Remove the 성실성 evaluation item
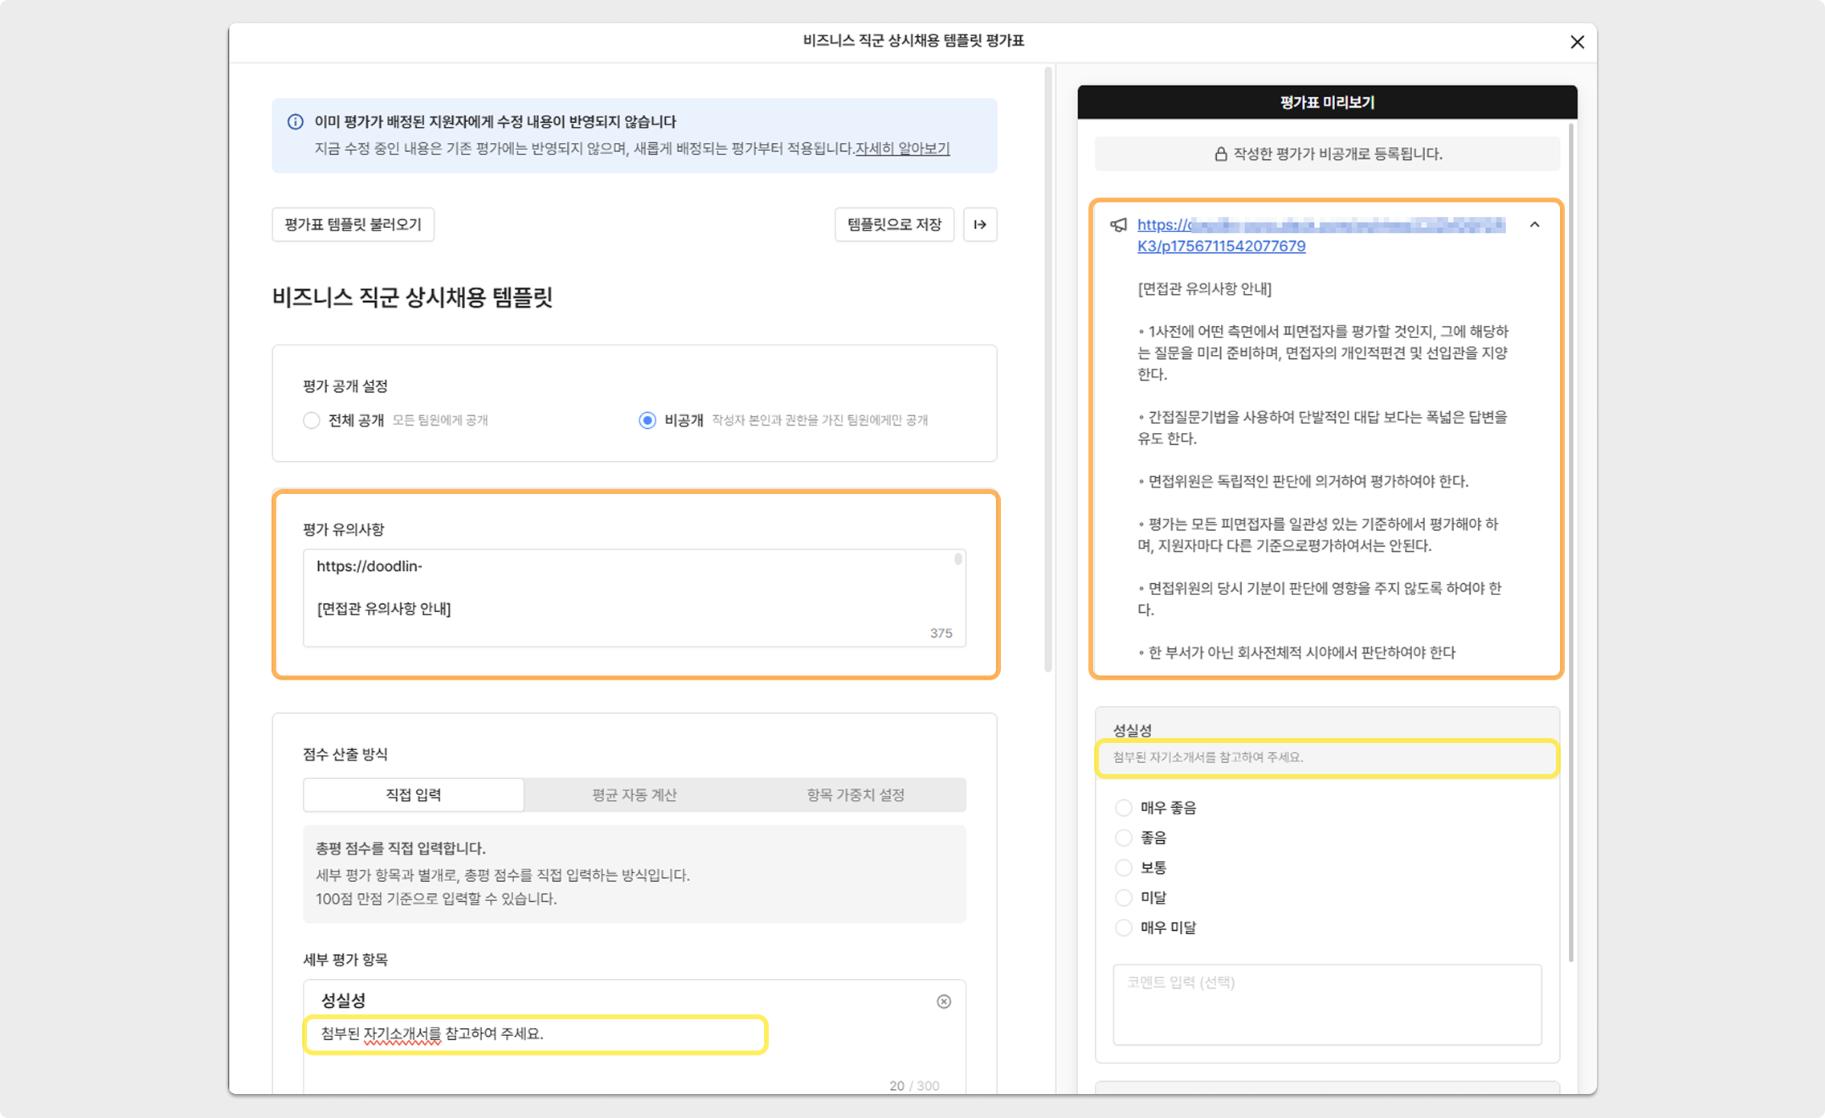This screenshot has width=1825, height=1118. click(x=943, y=1002)
